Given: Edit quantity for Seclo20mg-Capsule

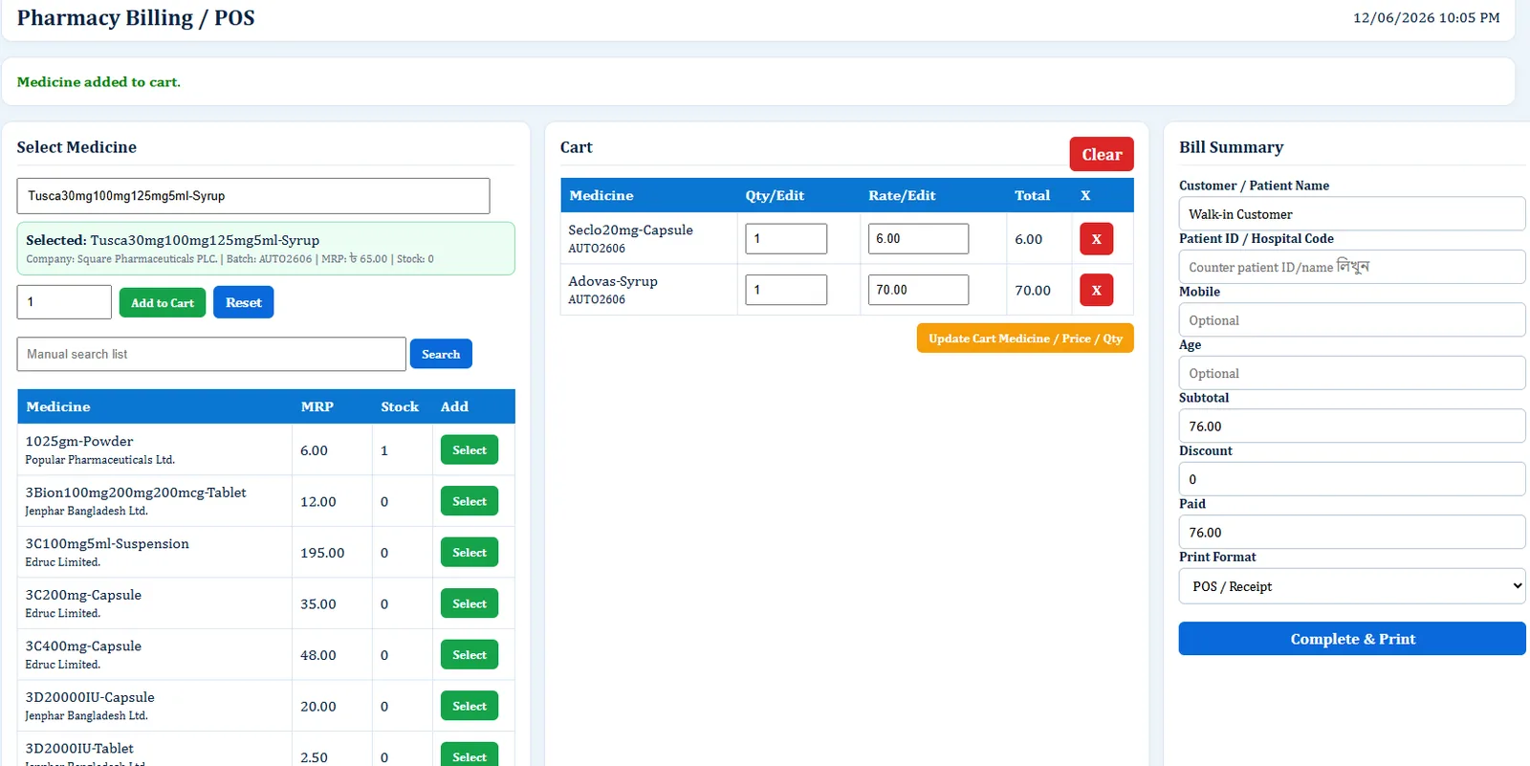Looking at the screenshot, I should pos(786,239).
